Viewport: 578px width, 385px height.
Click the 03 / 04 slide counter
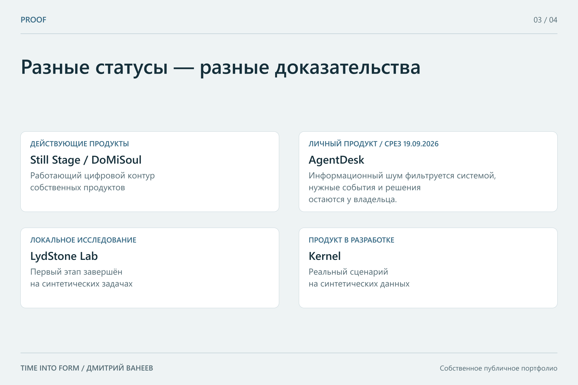(545, 20)
